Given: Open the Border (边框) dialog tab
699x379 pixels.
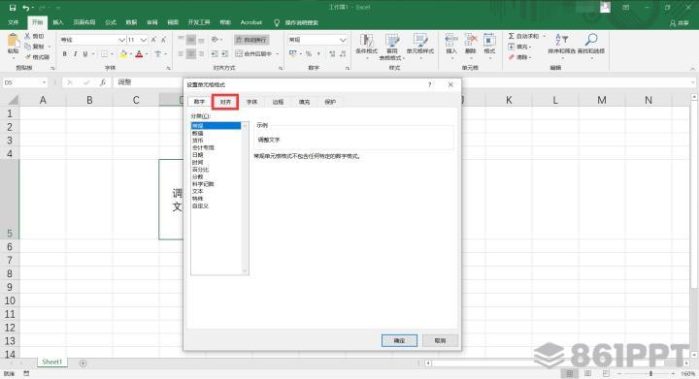Looking at the screenshot, I should [x=278, y=102].
